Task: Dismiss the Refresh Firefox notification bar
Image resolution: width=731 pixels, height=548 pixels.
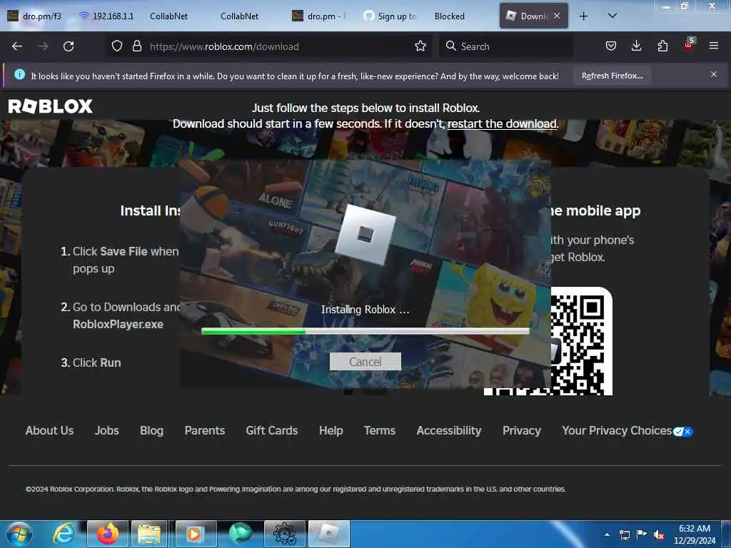Action: (x=714, y=74)
